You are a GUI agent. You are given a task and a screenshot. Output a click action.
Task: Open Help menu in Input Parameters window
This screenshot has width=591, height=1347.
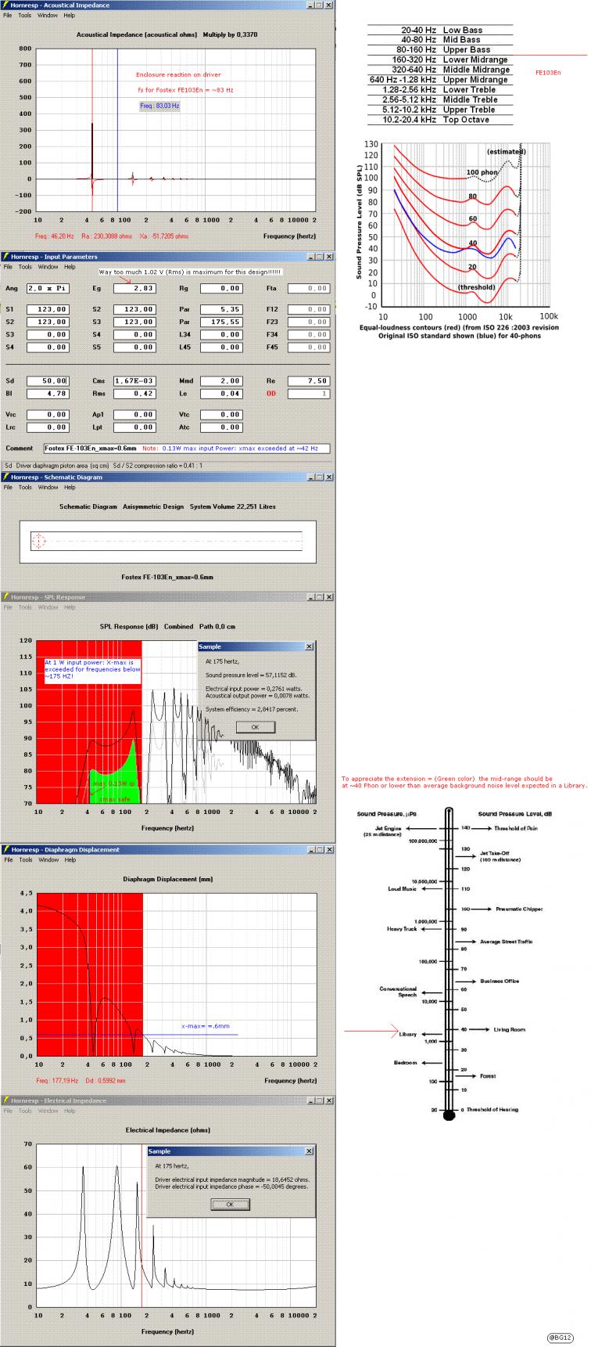70,267
